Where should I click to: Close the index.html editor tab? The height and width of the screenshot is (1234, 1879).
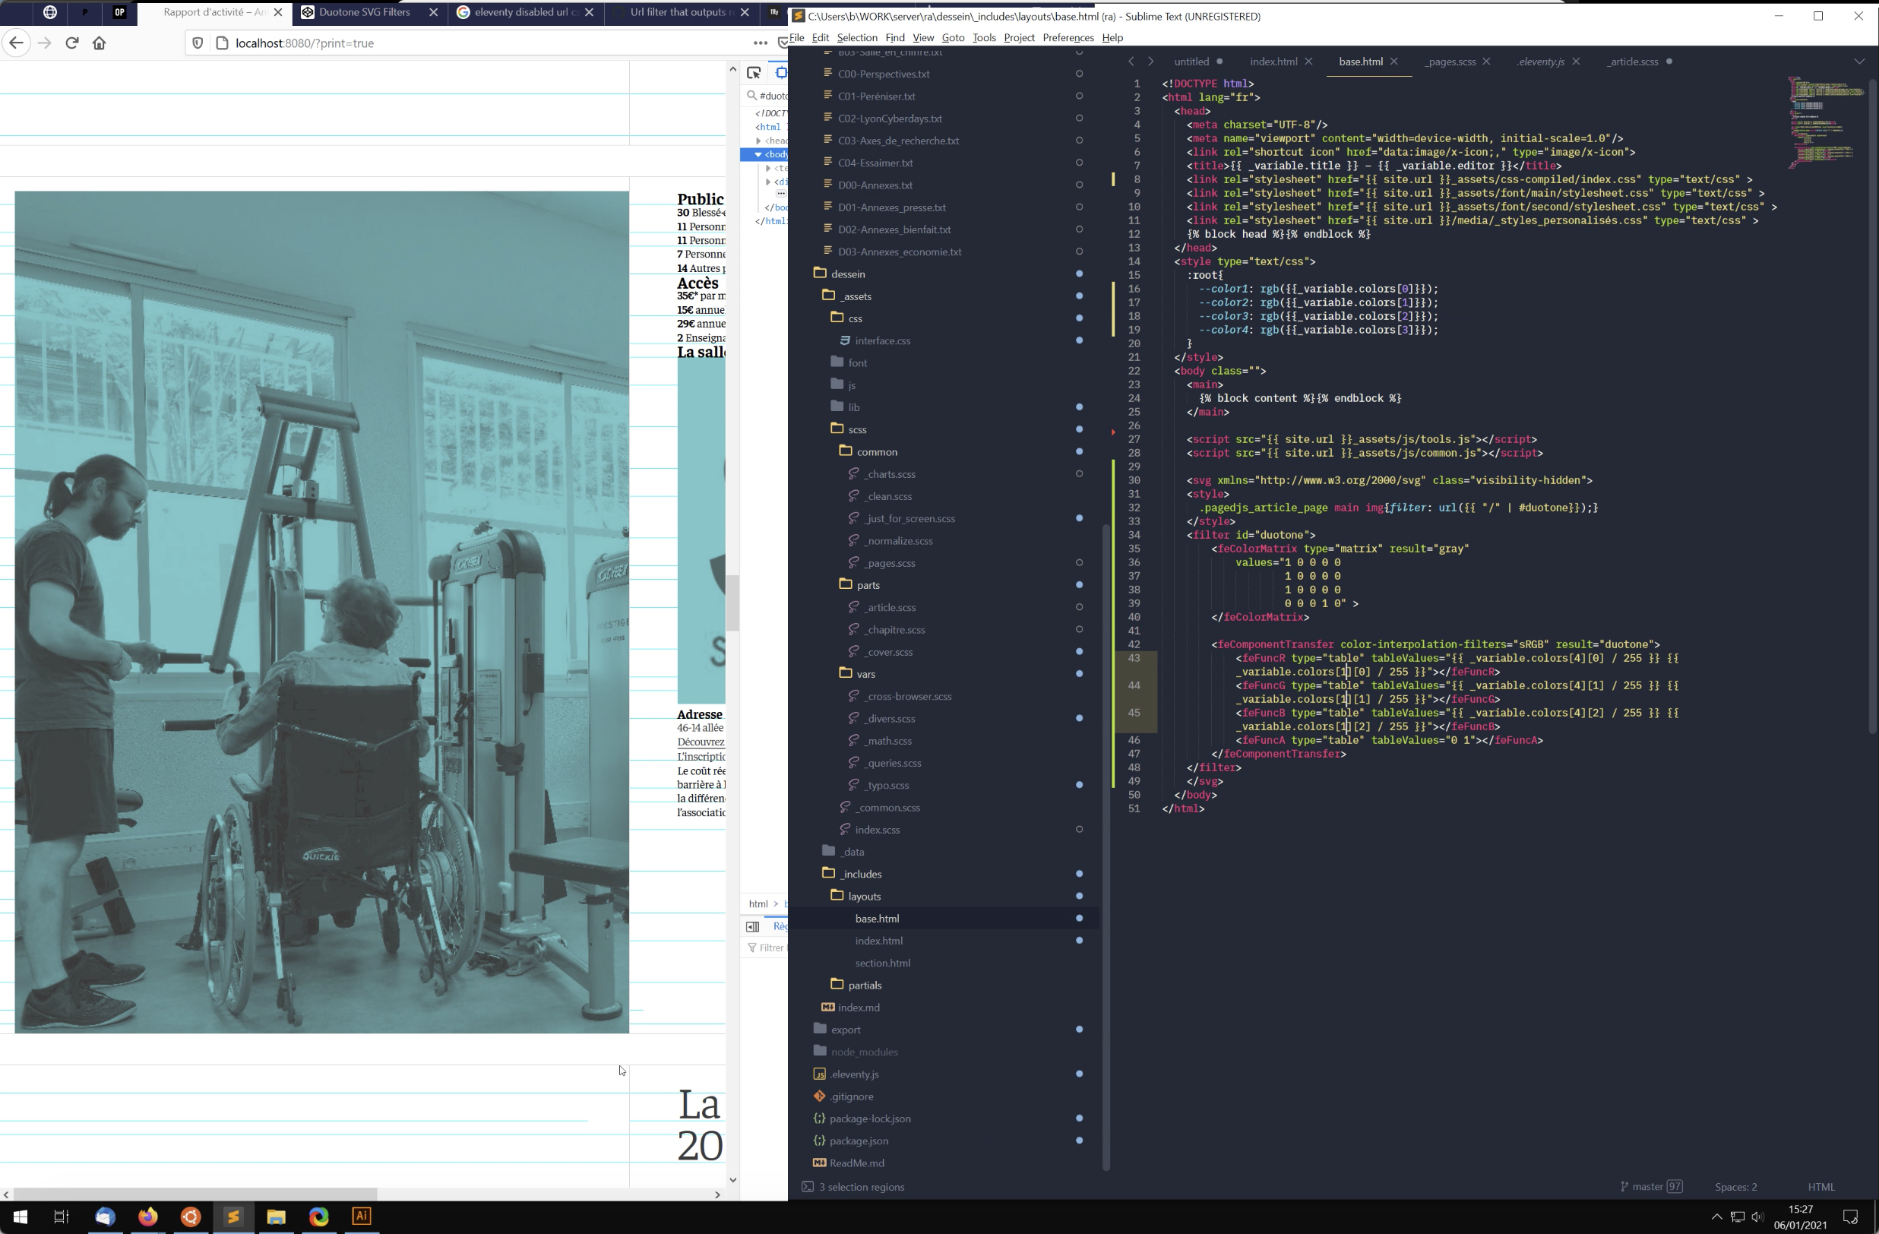pyautogui.click(x=1308, y=62)
